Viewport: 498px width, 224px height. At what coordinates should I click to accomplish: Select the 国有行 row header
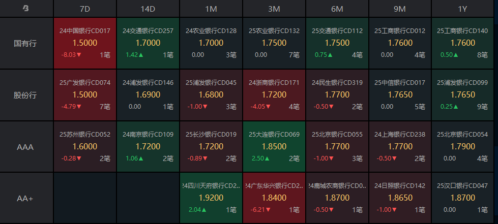26,43
